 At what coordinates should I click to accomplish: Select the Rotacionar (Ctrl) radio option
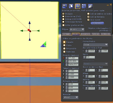63,16
